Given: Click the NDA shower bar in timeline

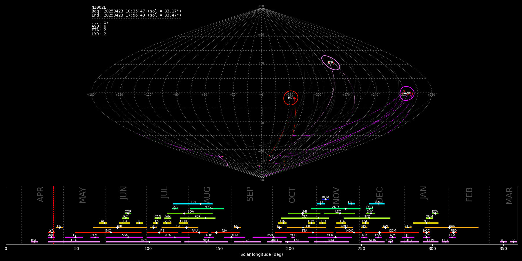Looking at the screenshot, I should 206,242.
